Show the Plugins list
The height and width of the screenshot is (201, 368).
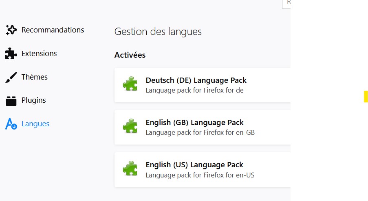click(33, 100)
